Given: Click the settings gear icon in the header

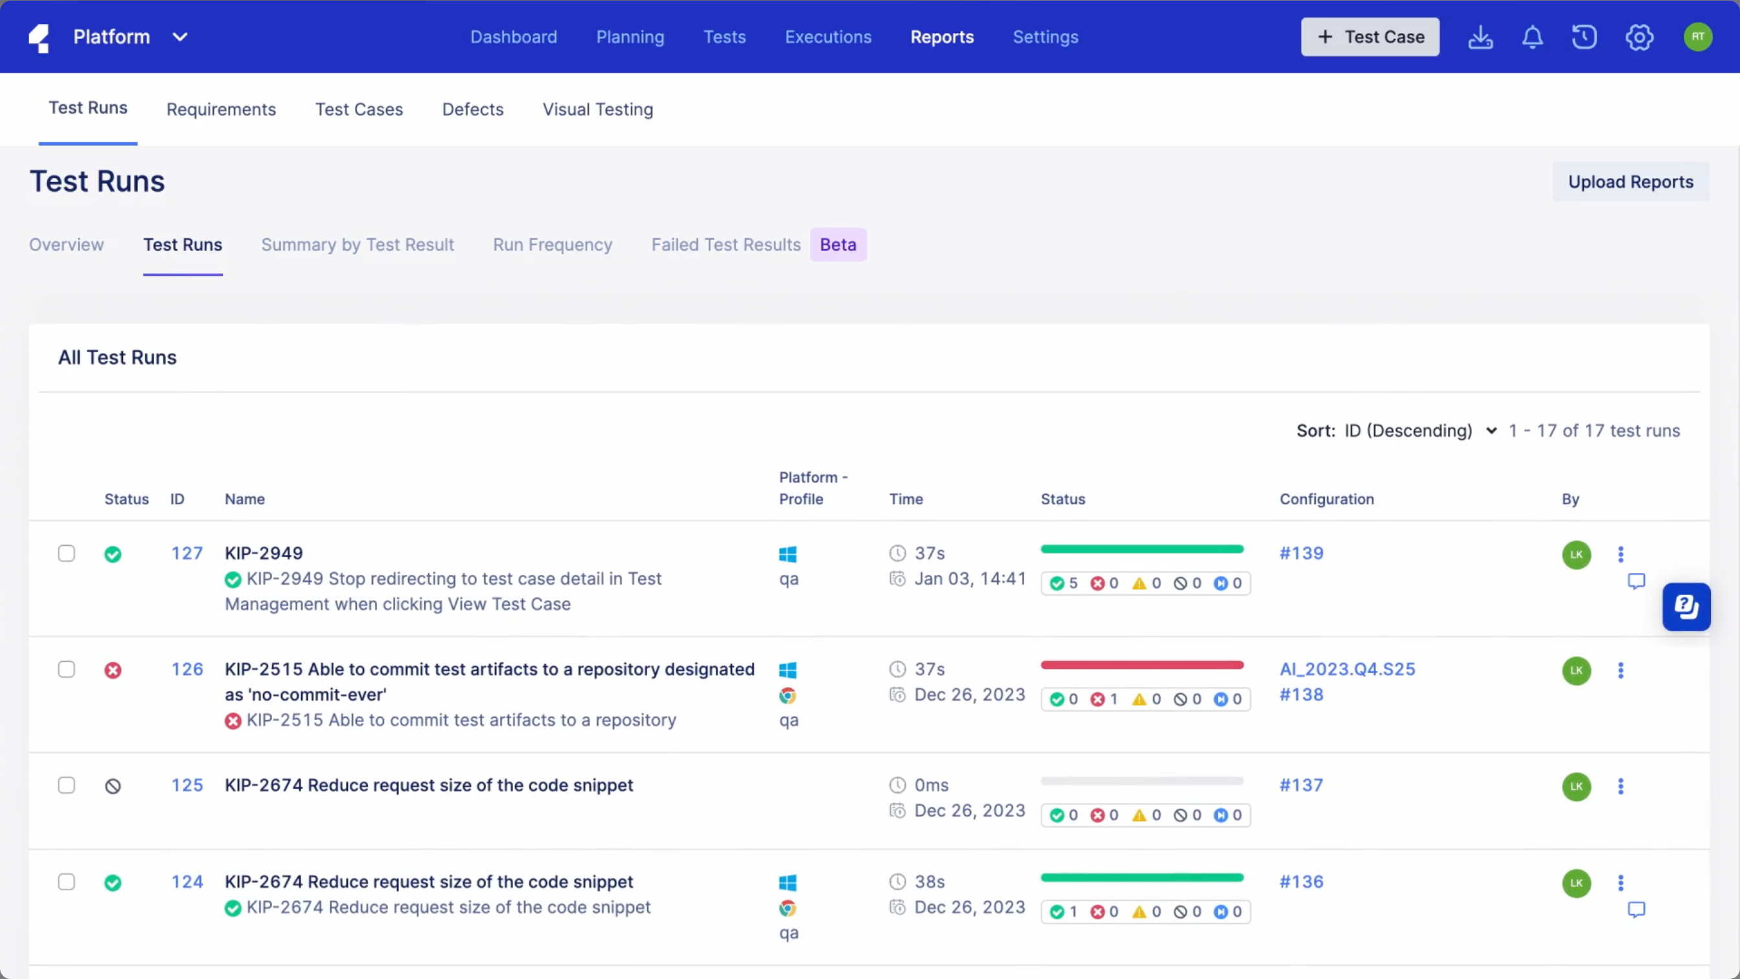Looking at the screenshot, I should tap(1639, 37).
